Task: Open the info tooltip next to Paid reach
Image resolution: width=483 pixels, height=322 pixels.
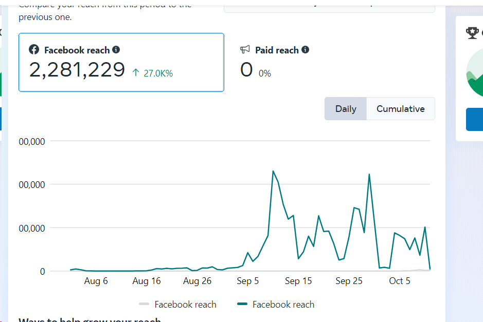Action: pyautogui.click(x=305, y=49)
